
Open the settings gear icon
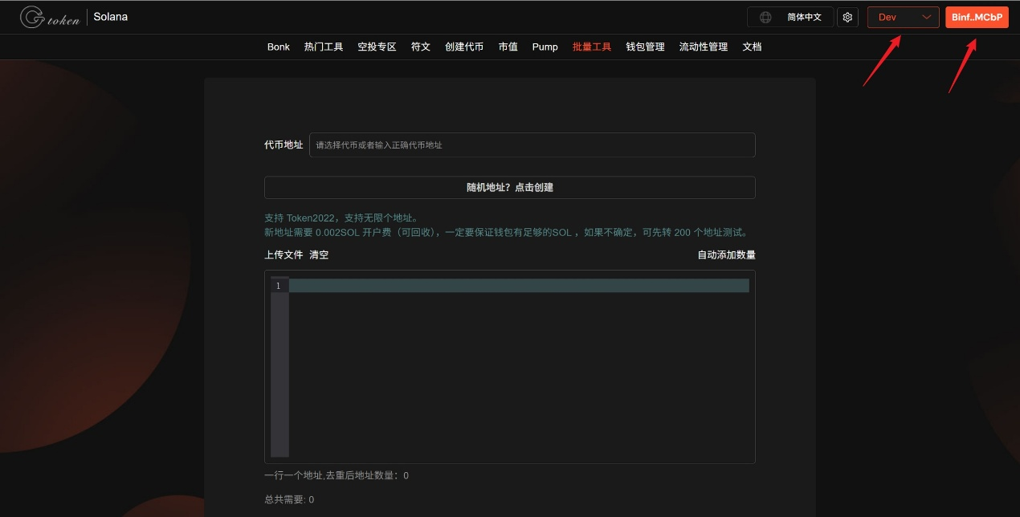[x=847, y=17]
